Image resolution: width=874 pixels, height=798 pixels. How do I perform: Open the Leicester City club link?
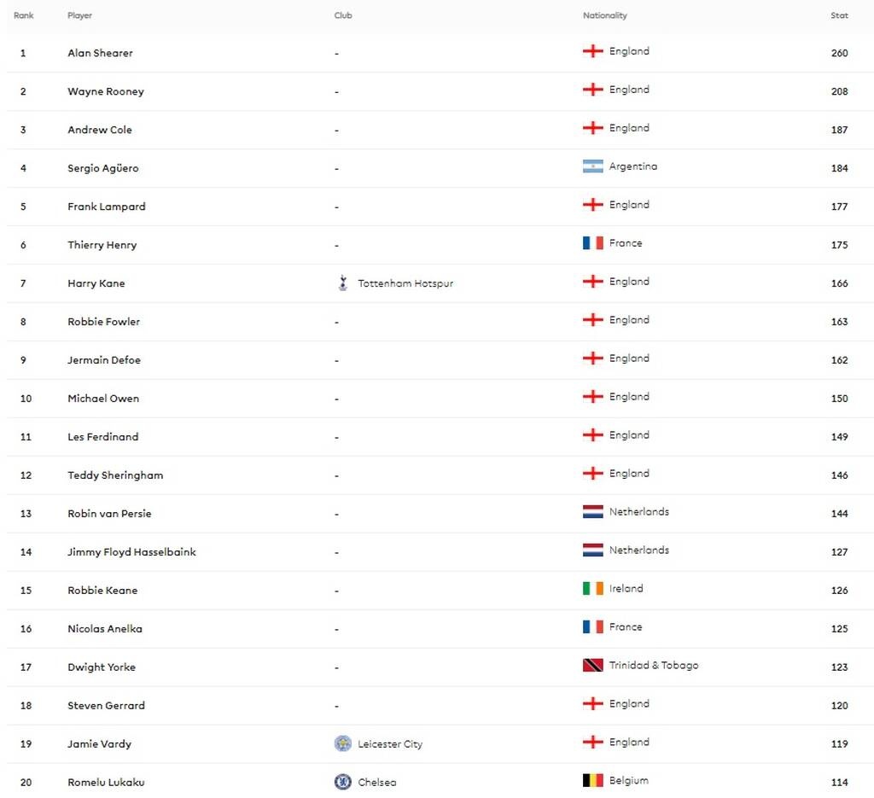tap(390, 744)
